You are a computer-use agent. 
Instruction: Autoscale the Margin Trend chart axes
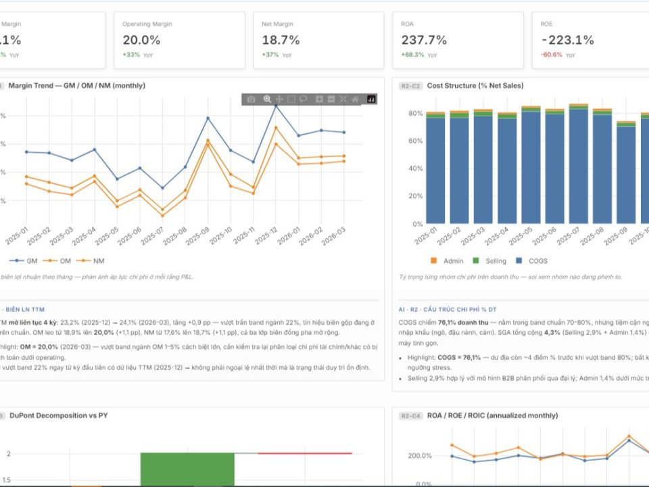(x=343, y=99)
